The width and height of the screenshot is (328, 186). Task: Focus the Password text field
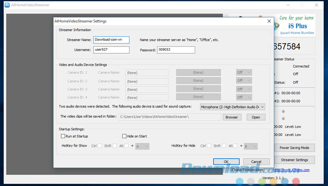pyautogui.click(x=176, y=50)
